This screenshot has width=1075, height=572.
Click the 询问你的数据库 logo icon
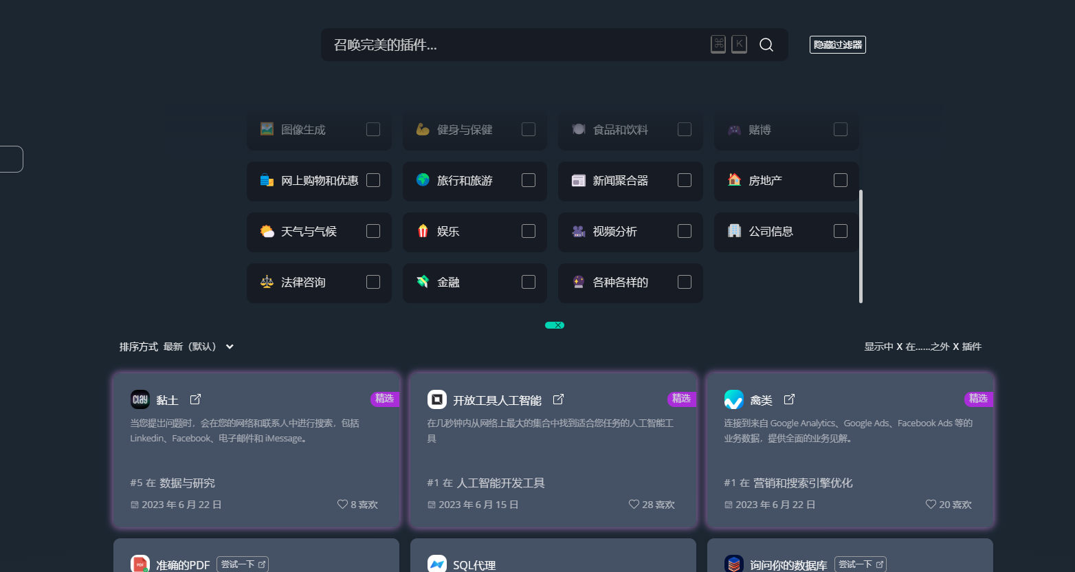coord(734,564)
